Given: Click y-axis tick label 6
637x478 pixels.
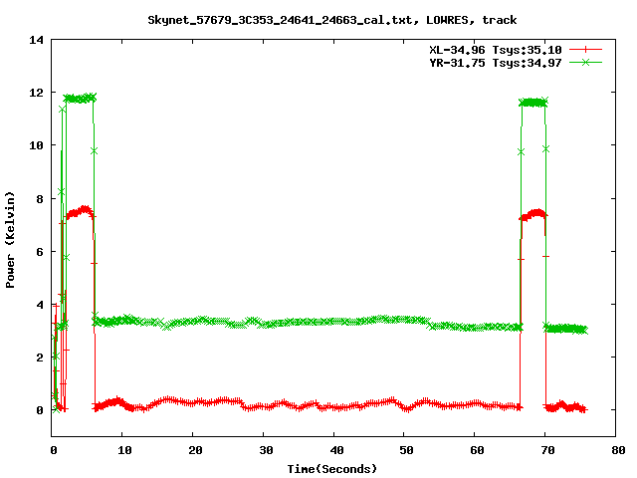Looking at the screenshot, I should [40, 252].
